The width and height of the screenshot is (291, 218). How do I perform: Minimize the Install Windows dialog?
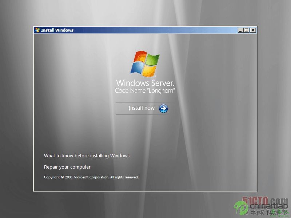240,30
